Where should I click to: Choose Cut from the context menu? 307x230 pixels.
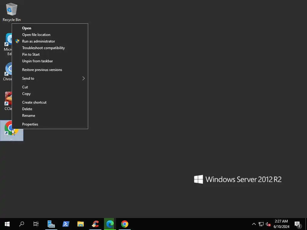tap(50, 87)
